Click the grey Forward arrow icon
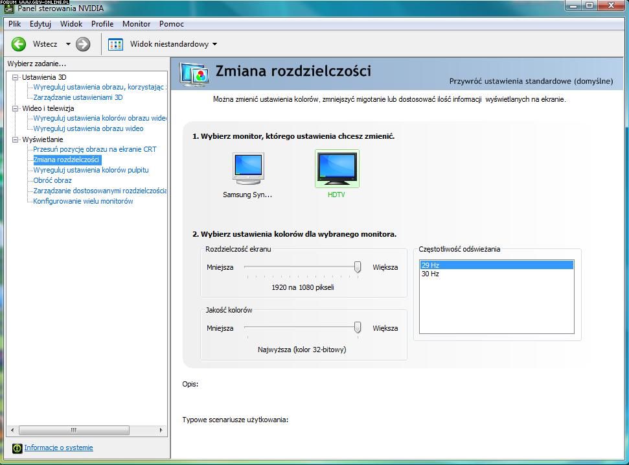The height and width of the screenshot is (465, 629). pyautogui.click(x=83, y=44)
